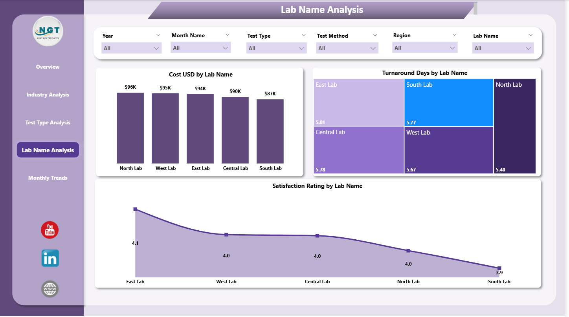The height and width of the screenshot is (317, 569).
Task: Open the Test Method dropdown
Action: 347,48
